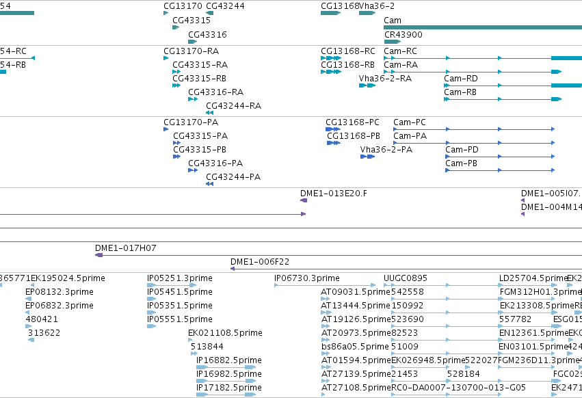This screenshot has height=398, width=582.
Task: Select protein CG13168-PC
Action: [353, 122]
